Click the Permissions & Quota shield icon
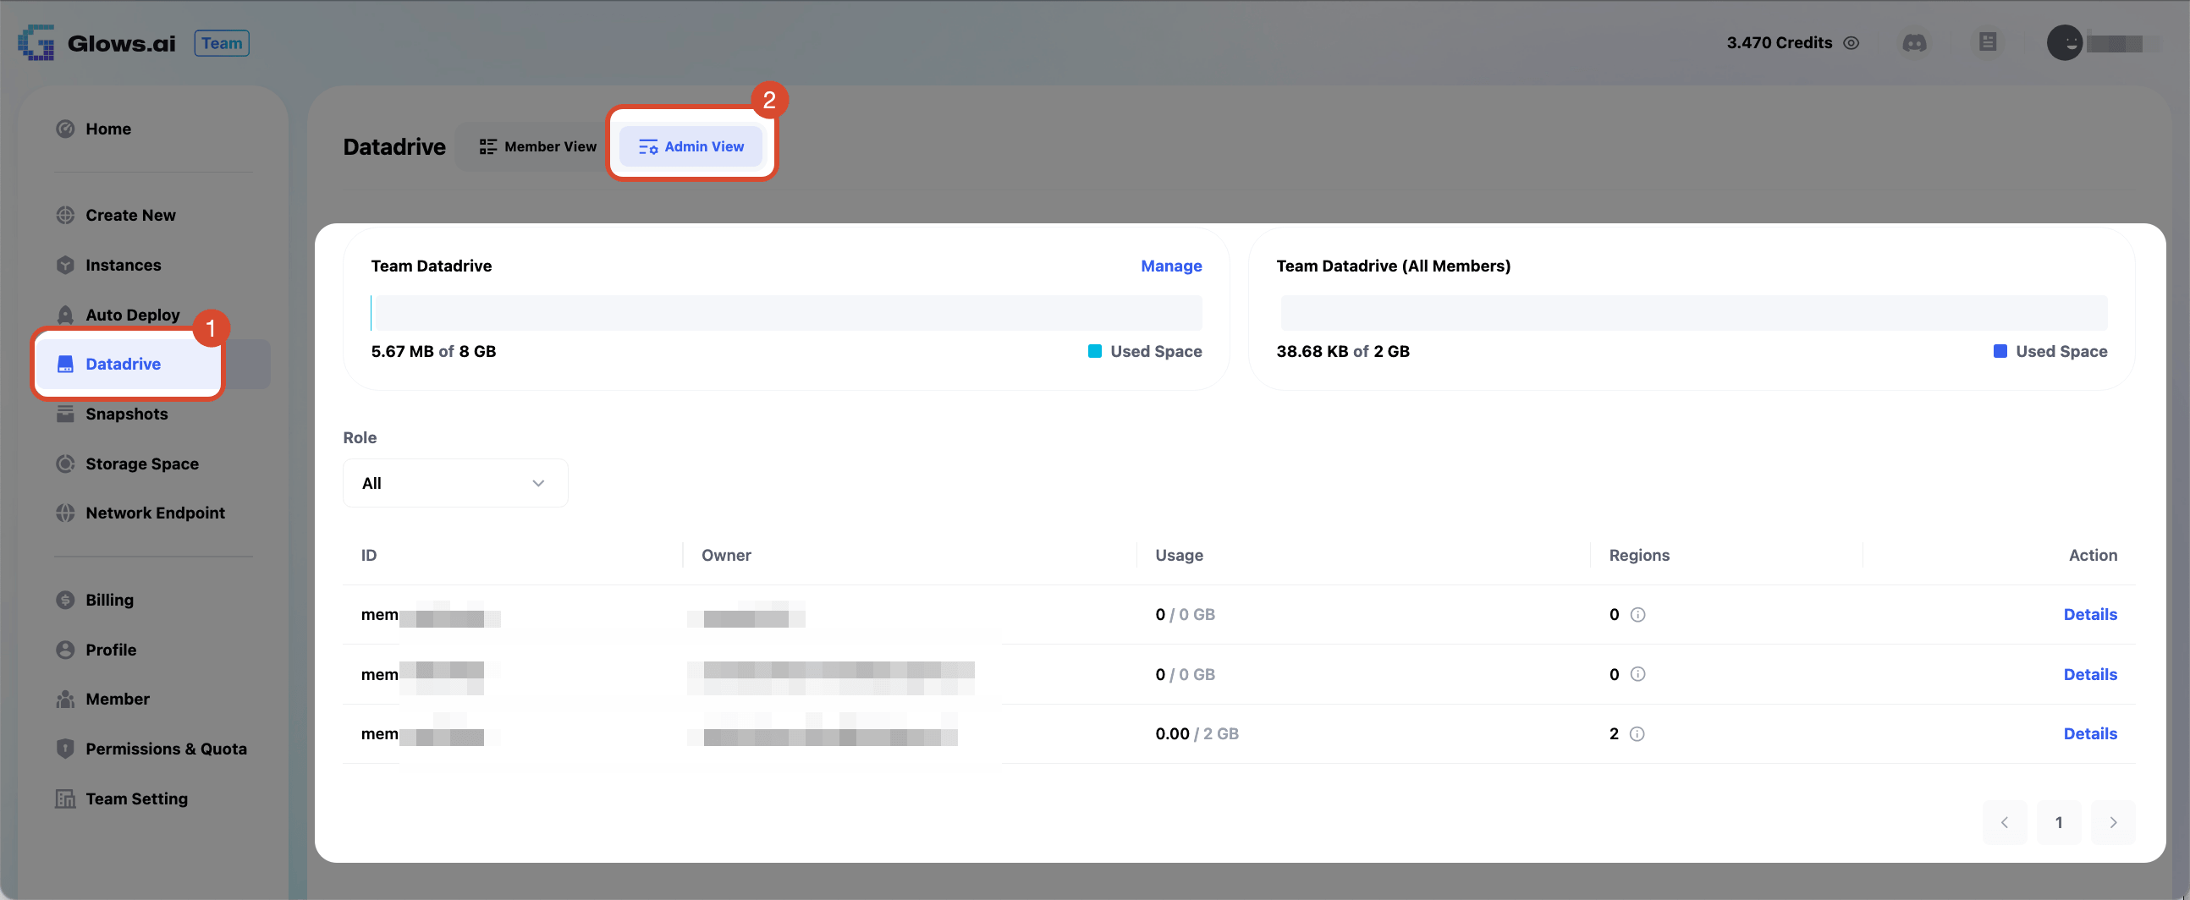This screenshot has width=2190, height=900. (65, 749)
